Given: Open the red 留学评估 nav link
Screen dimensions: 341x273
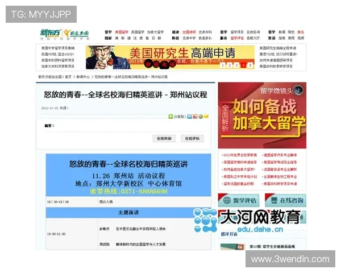Looking at the screenshot, I should (x=237, y=38).
